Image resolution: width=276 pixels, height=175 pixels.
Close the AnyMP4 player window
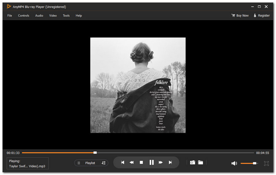(x=266, y=7)
